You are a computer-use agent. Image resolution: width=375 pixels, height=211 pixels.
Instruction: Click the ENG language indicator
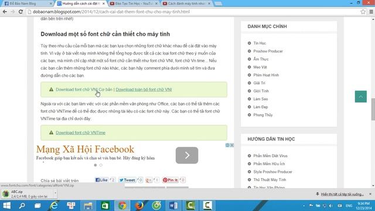tap(349, 206)
